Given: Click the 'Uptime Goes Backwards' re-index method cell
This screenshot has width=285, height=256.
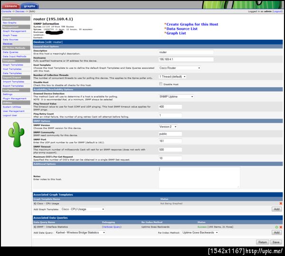Looking at the screenshot, I should (x=155, y=227).
